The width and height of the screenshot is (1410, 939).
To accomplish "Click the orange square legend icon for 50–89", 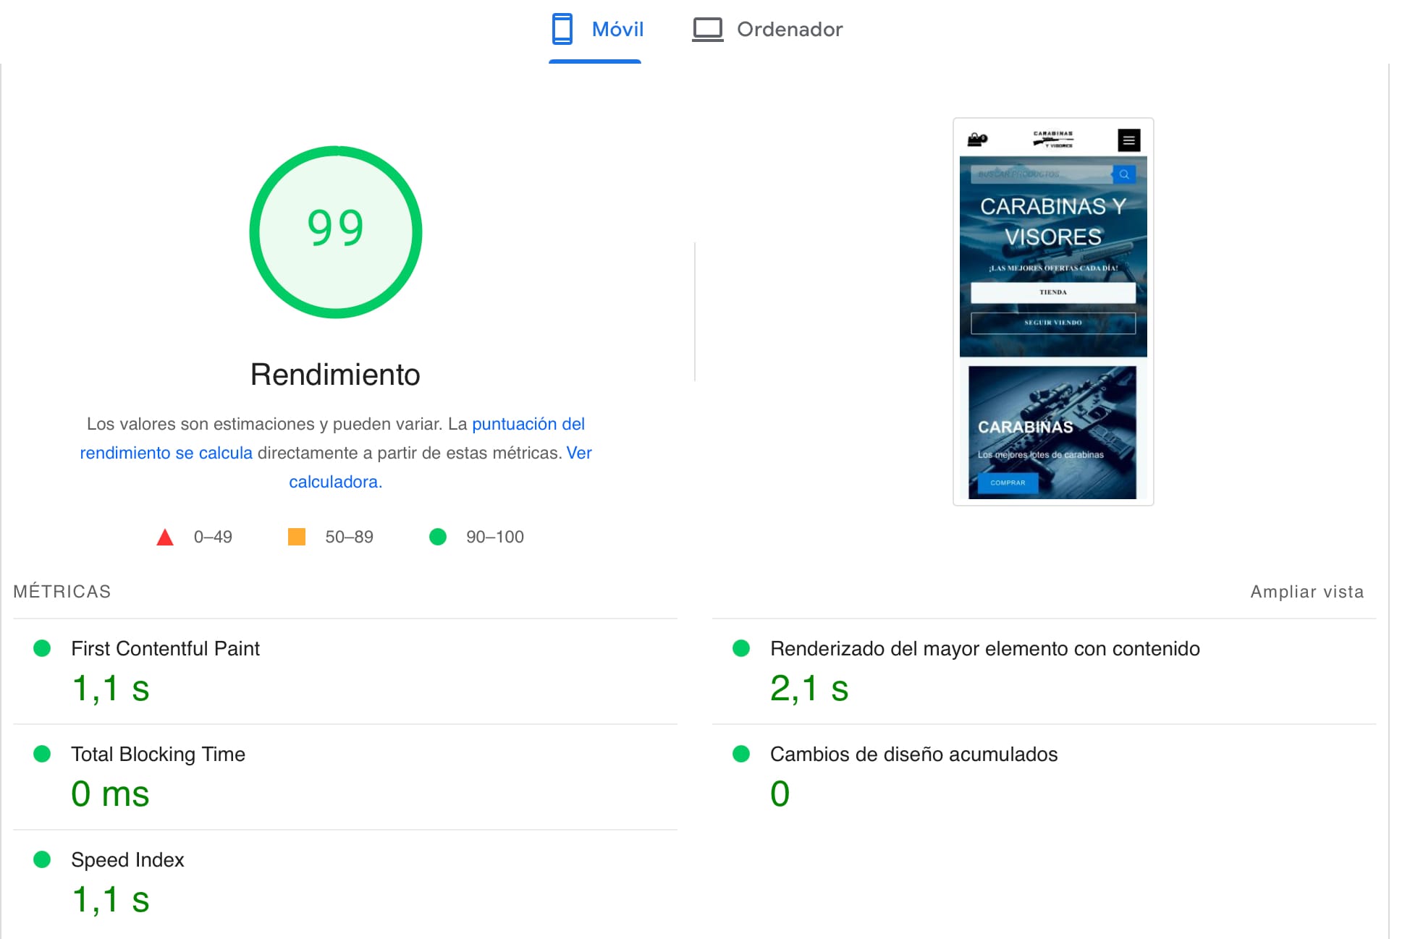I will (297, 537).
